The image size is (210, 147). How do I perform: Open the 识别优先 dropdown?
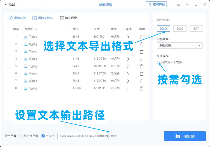(179, 46)
